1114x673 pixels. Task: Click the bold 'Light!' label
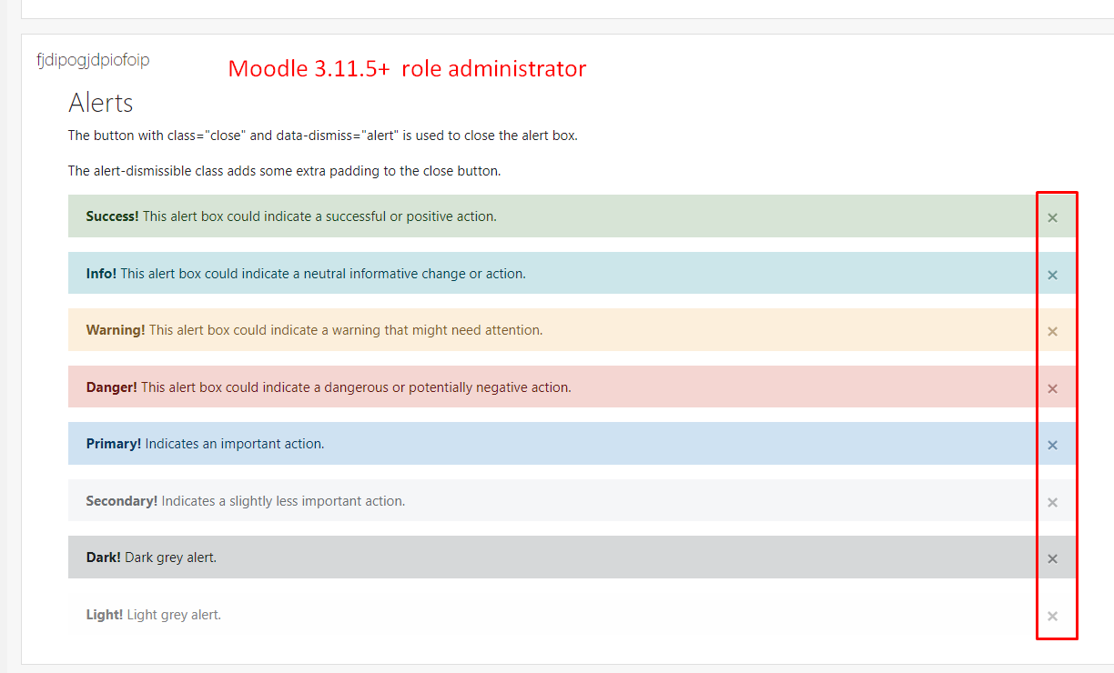(x=105, y=615)
